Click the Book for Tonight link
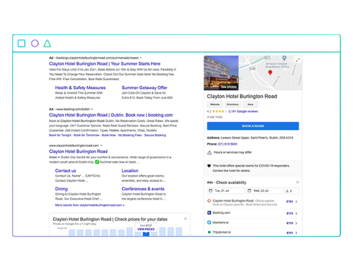The width and height of the screenshot is (353, 271). [60, 135]
